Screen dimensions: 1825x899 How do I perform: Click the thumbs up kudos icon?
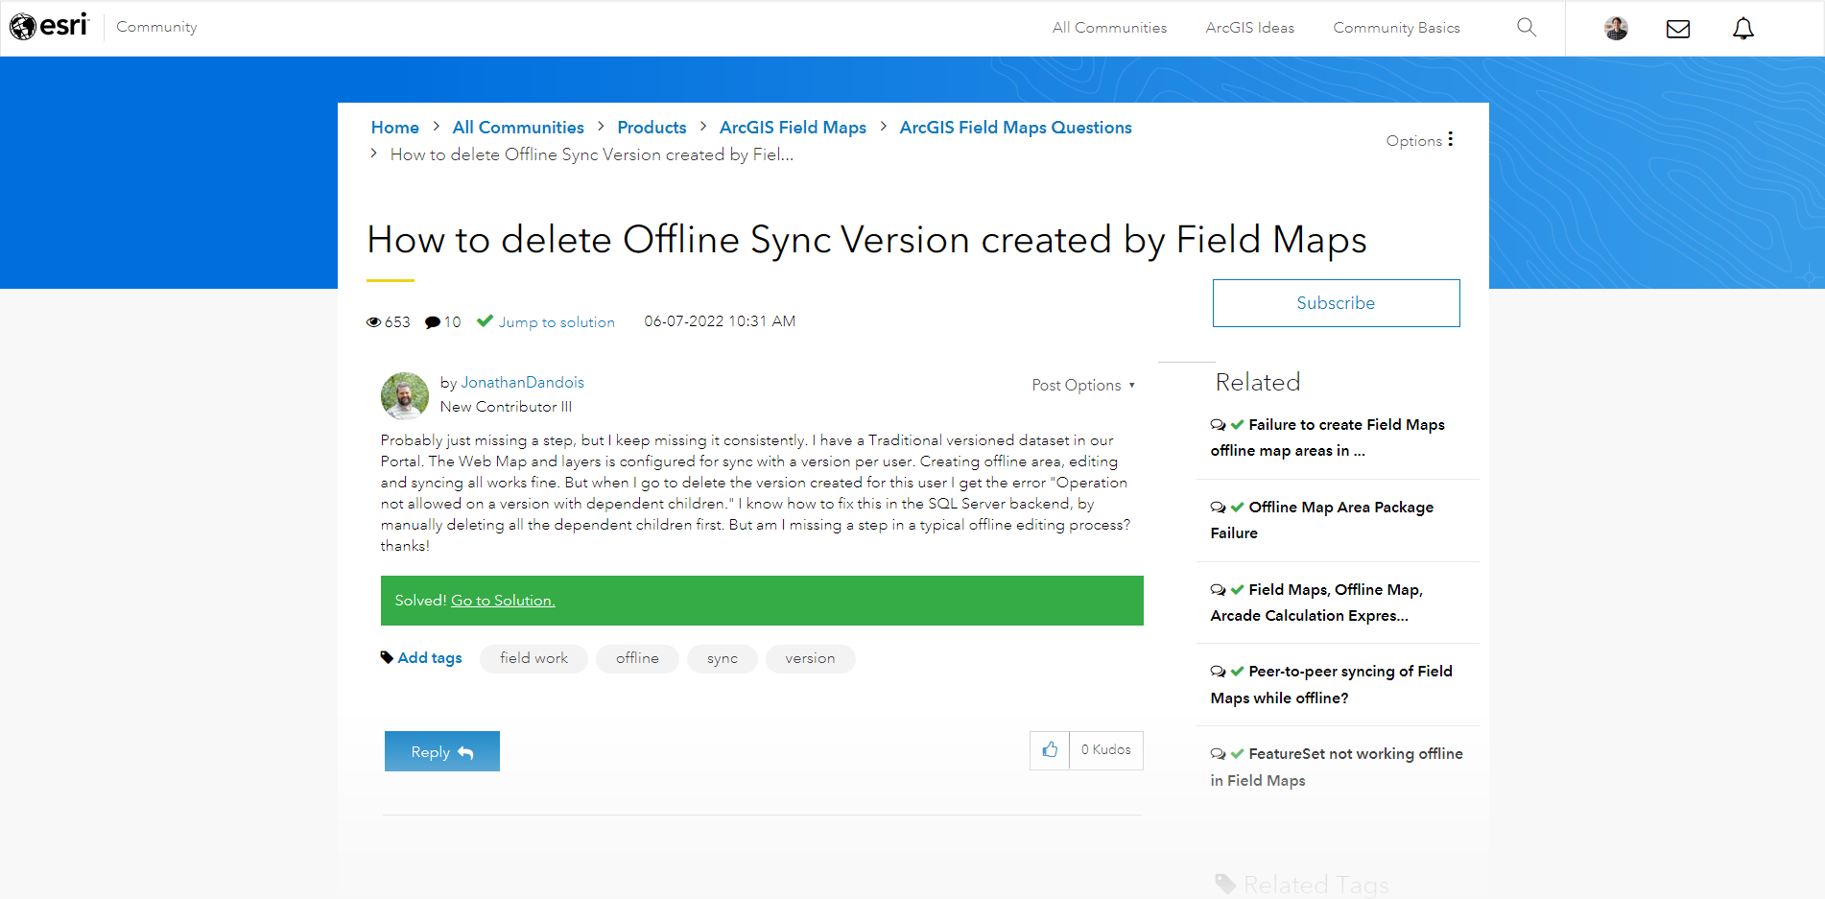pos(1050,750)
